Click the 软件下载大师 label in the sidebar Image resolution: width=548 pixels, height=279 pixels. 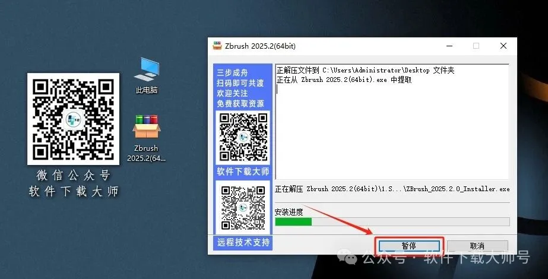pyautogui.click(x=243, y=172)
